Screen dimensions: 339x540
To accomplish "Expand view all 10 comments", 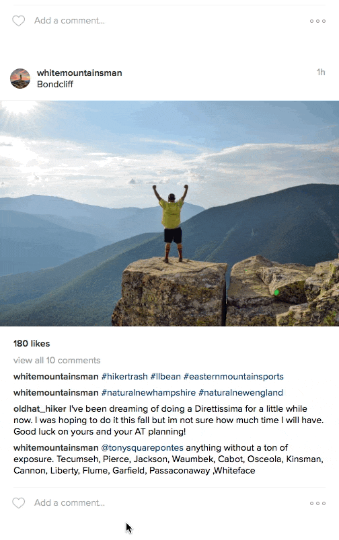I will [x=57, y=360].
